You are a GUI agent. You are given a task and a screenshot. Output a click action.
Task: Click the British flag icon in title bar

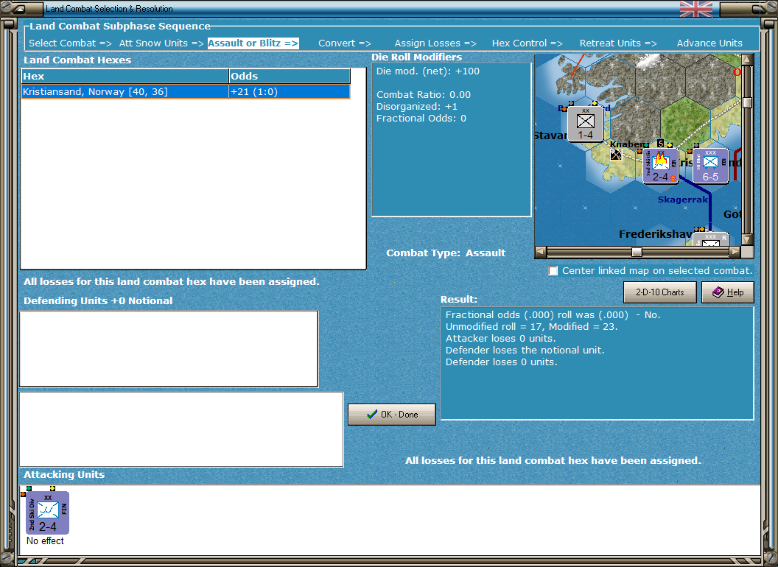695,9
